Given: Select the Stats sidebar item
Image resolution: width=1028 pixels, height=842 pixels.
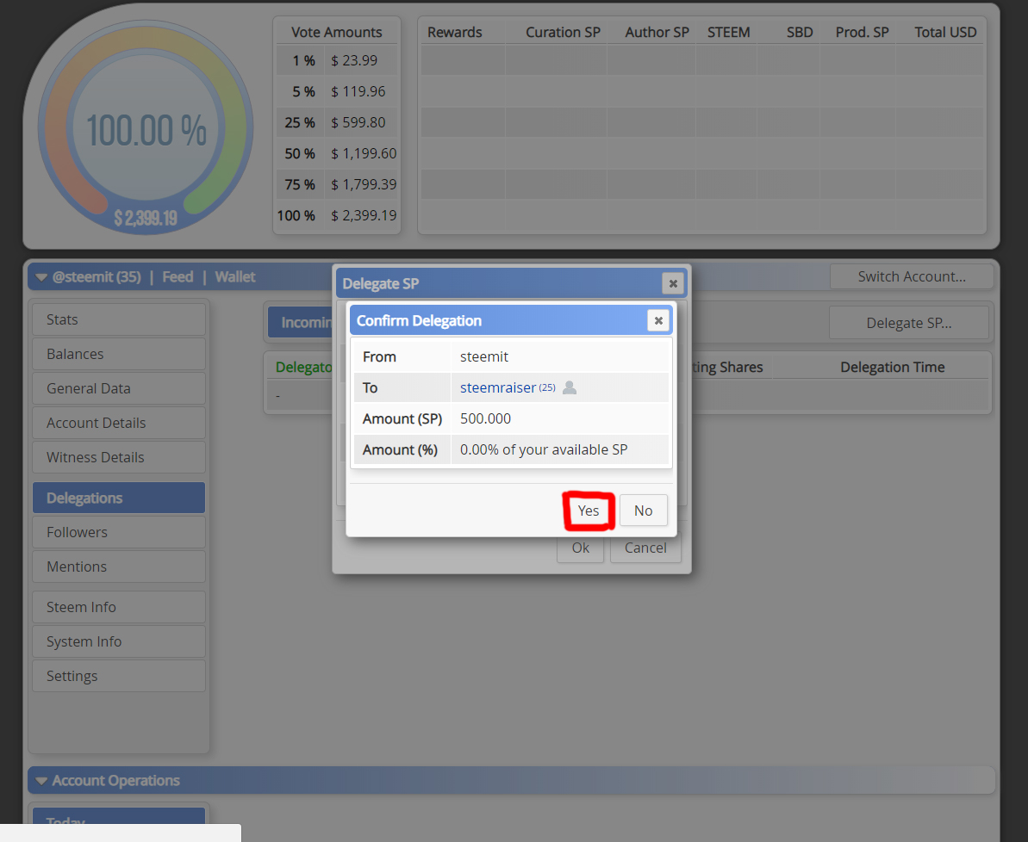Looking at the screenshot, I should tap(119, 319).
